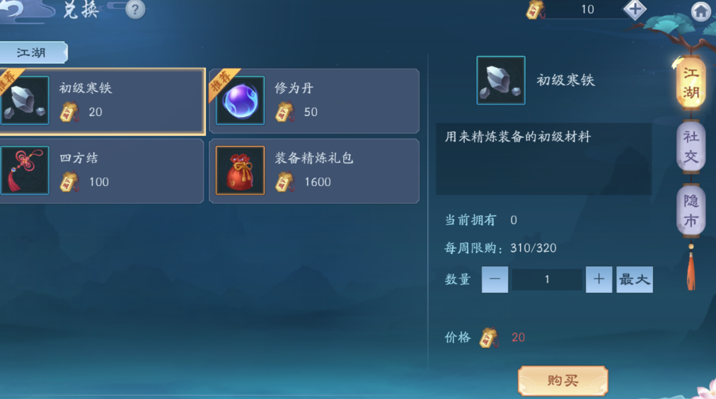Click the 初级寒铁 detail thumbnail
This screenshot has height=399, width=716.
(500, 81)
